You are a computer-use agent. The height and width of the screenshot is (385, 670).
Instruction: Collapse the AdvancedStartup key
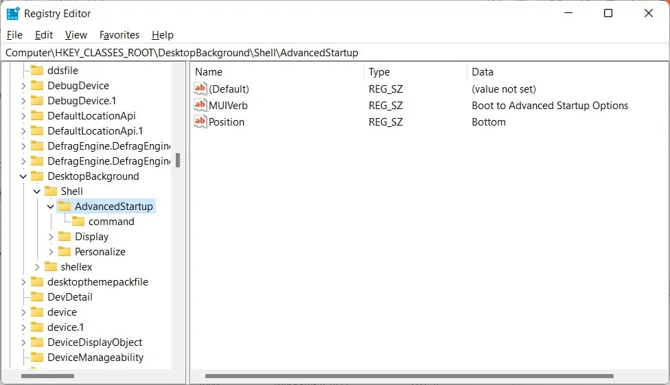tap(50, 207)
